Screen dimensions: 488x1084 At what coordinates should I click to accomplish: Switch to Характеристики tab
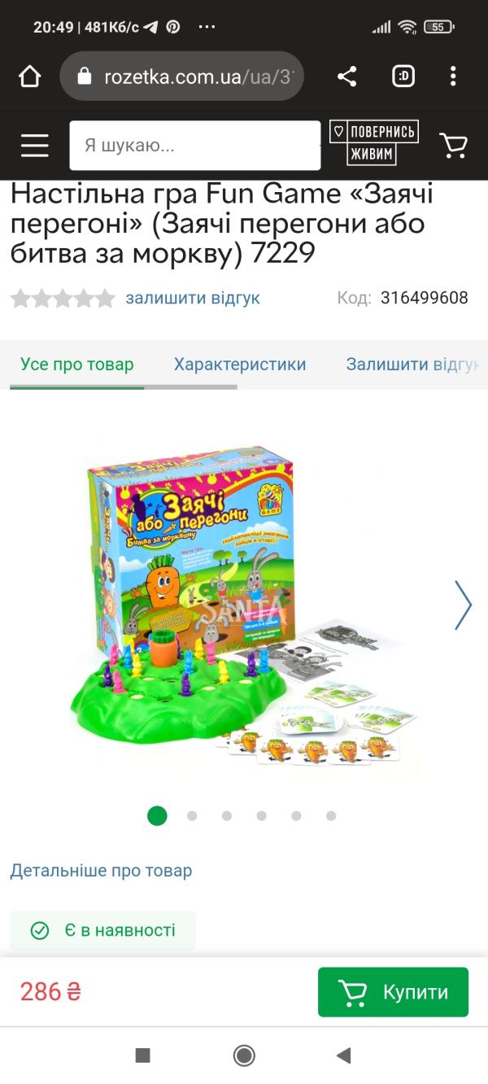click(240, 365)
